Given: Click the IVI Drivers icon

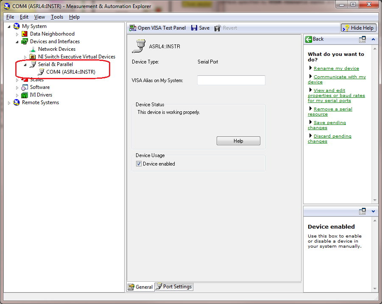Looking at the screenshot, I should pyautogui.click(x=25, y=95).
